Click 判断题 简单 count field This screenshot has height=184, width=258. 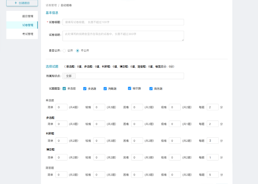point(61,141)
